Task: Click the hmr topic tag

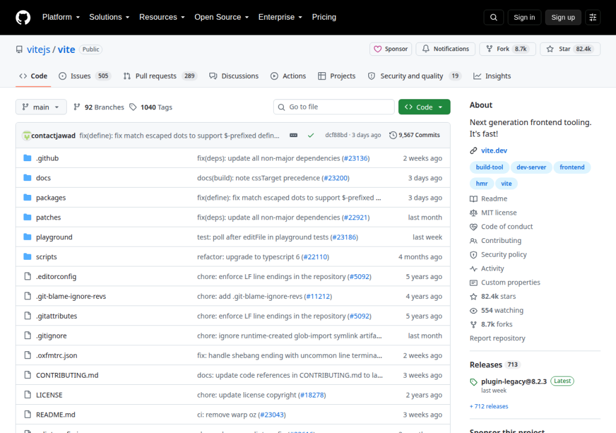Action: coord(482,183)
